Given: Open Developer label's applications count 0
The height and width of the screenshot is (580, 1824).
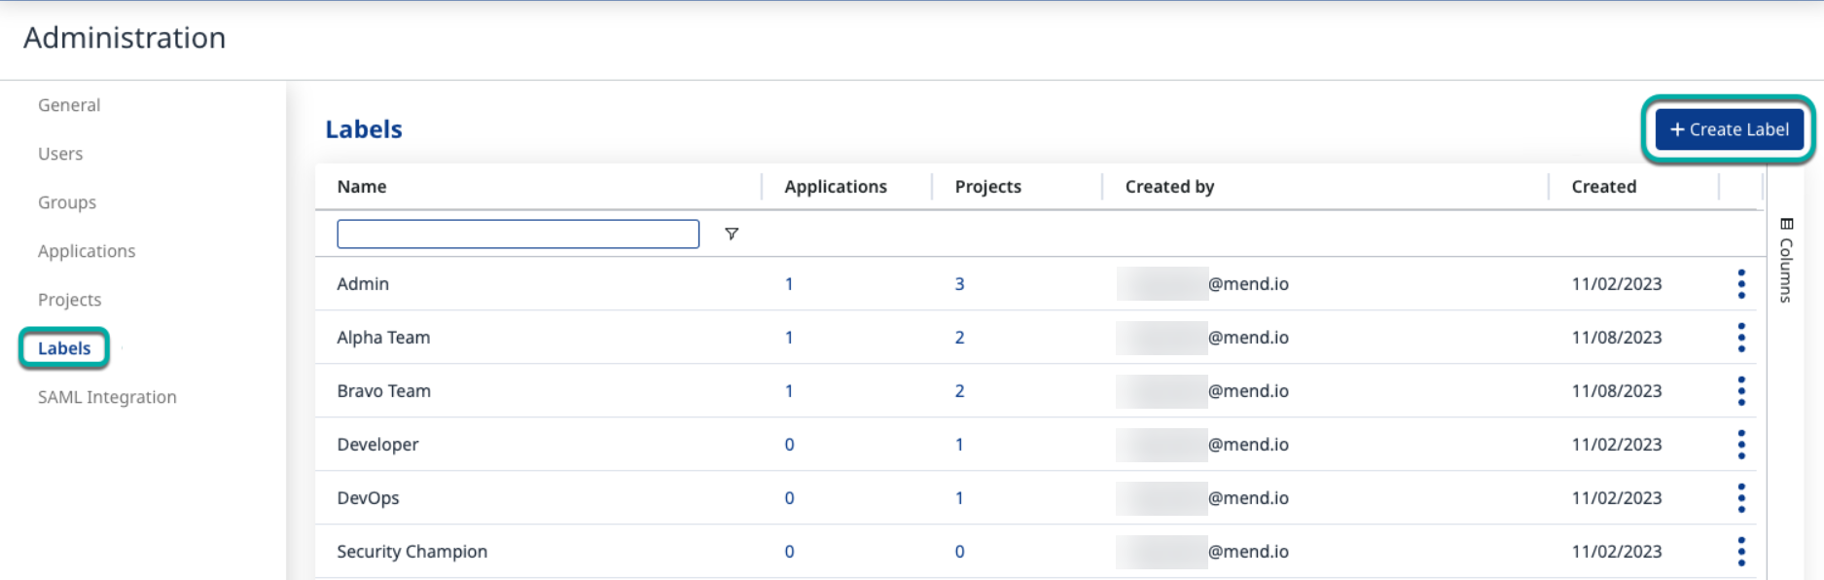Looking at the screenshot, I should [x=789, y=445].
